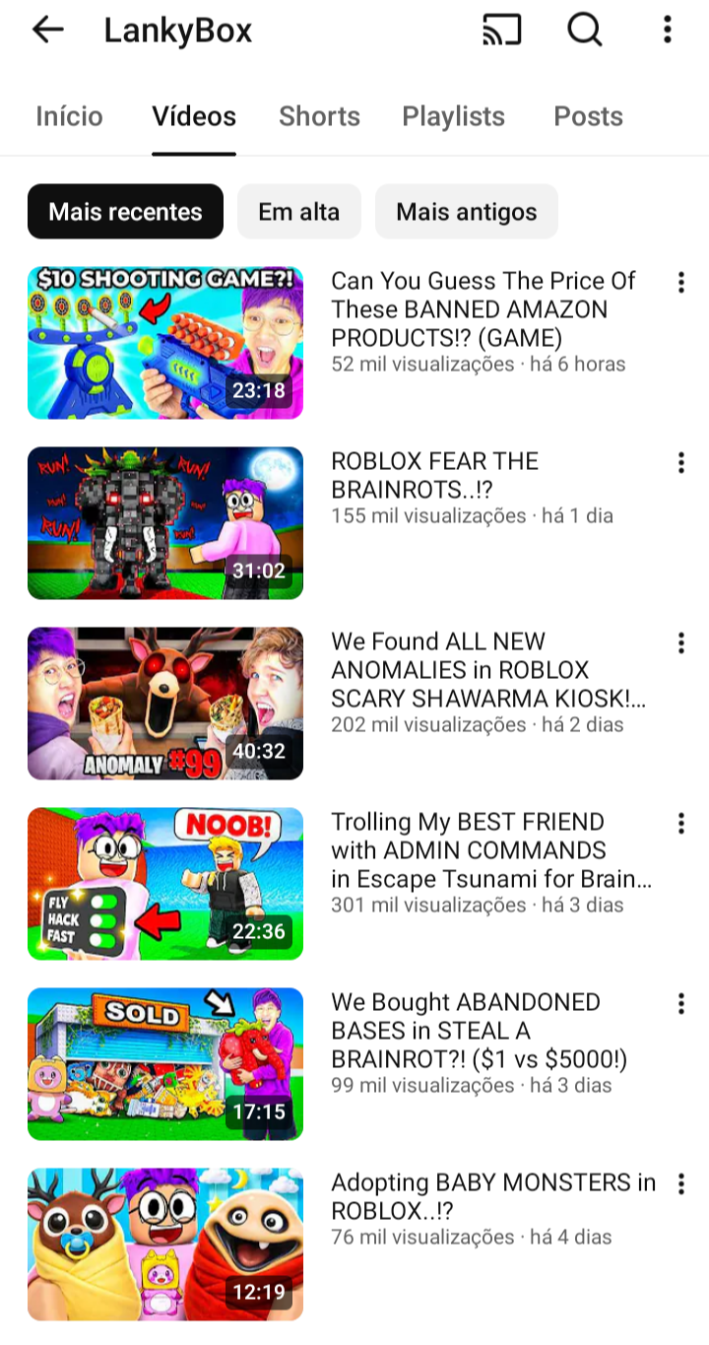Open options for ROBLOX FEAR THE BRAINROTS video

pyautogui.click(x=680, y=463)
